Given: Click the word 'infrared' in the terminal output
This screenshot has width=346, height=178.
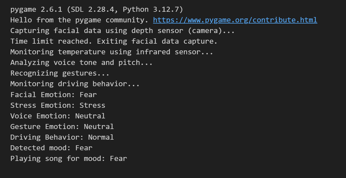Looking at the screenshot, I should 153,52.
